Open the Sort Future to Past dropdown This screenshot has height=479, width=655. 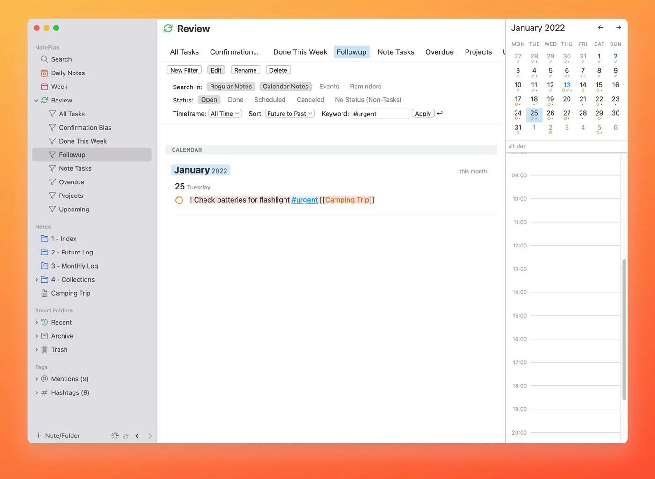point(290,113)
